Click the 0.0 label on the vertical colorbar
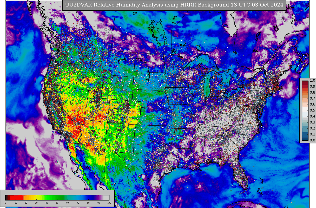The image size is (316, 208). pyautogui.click(x=312, y=140)
